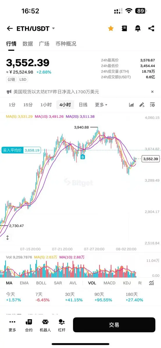Screen dimensions: 161x348
Task: Open 机器人 bots from bottom bar
Action: tap(45, 325)
